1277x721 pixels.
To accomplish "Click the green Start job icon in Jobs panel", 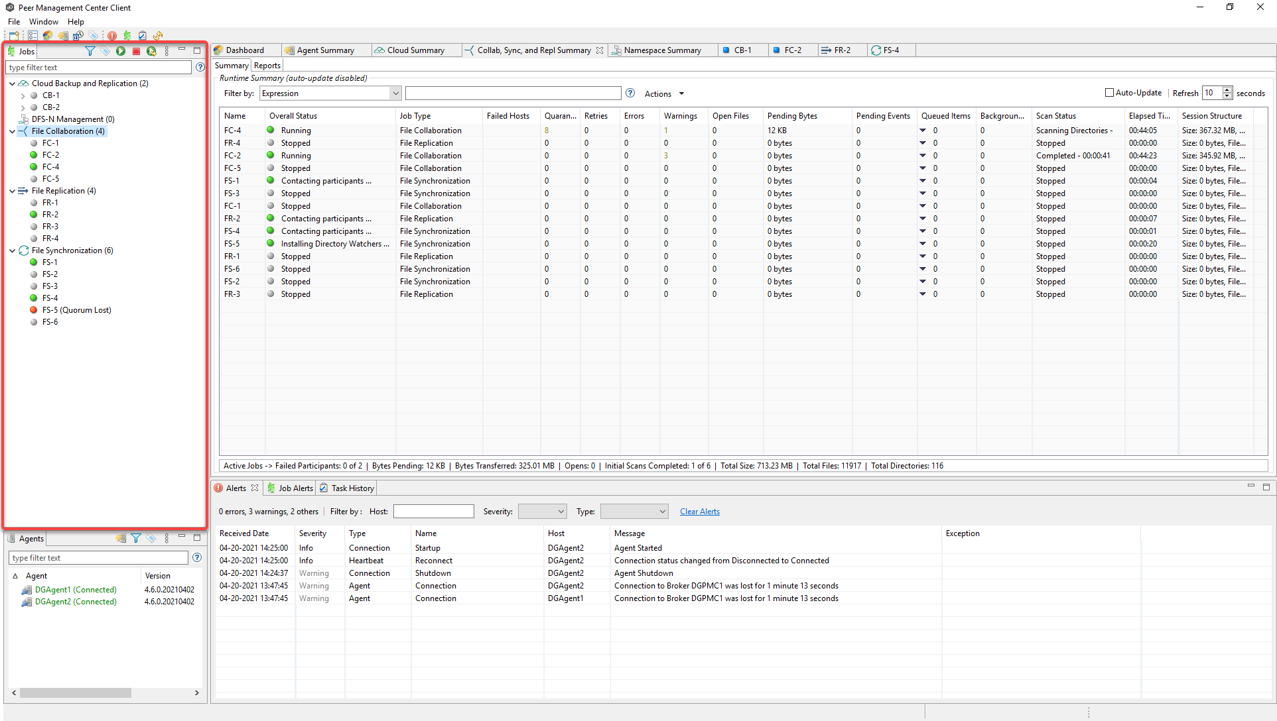I will (x=121, y=51).
